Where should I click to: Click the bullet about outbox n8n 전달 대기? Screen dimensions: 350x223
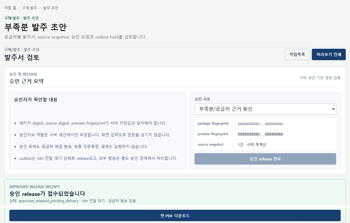pos(98,158)
